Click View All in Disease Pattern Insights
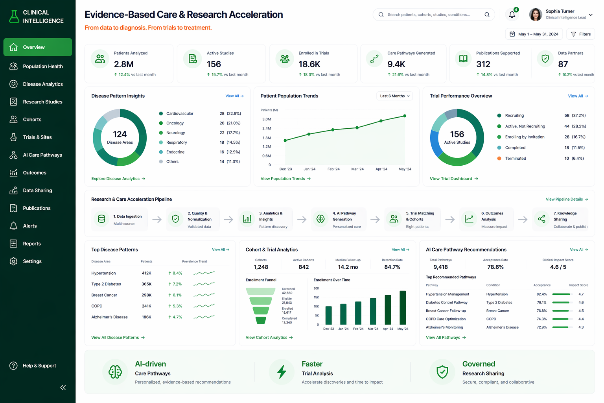The image size is (604, 403). tap(234, 96)
